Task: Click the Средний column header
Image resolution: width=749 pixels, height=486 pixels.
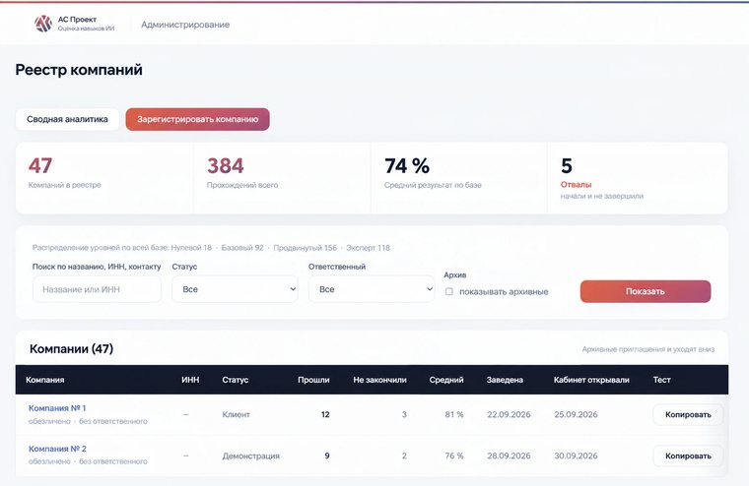Action: (446, 380)
